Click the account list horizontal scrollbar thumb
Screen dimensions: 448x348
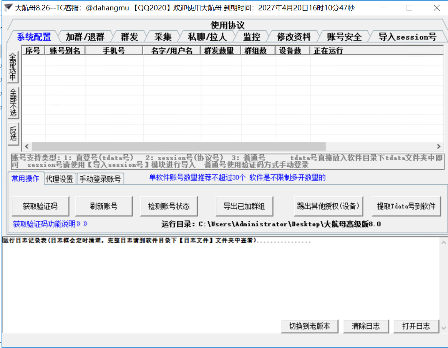(x=179, y=146)
